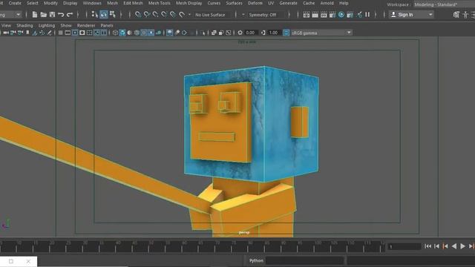Click the Redo arrow icon

(x=70, y=14)
